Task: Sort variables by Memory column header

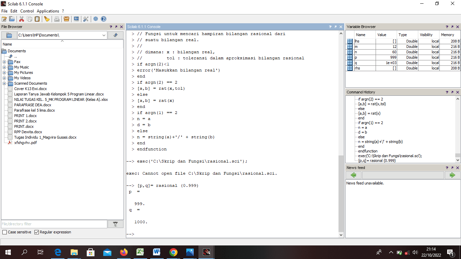Action: click(x=450, y=35)
